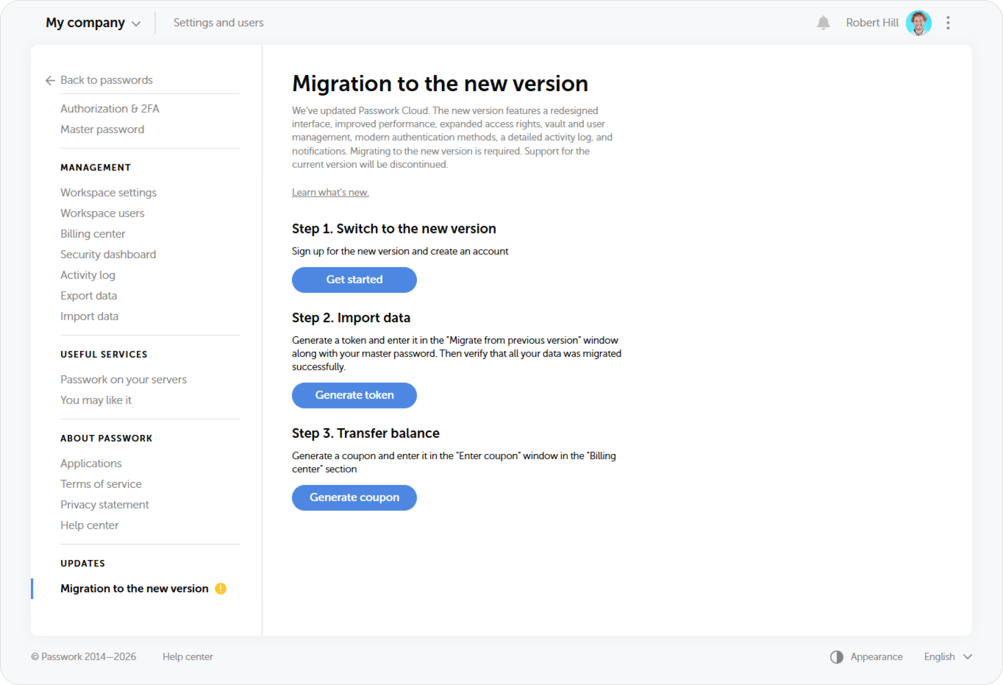
Task: Click the Appearance half-circle icon
Action: pos(837,657)
